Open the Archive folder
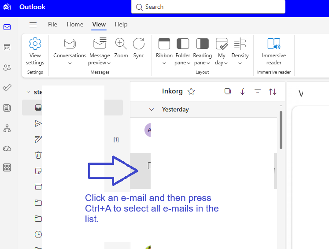Screen dimensions: 329x249 click(38, 187)
